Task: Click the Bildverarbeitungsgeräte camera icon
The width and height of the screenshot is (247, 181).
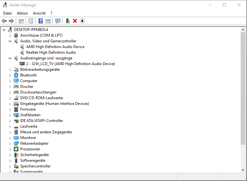Action: tap(16, 69)
